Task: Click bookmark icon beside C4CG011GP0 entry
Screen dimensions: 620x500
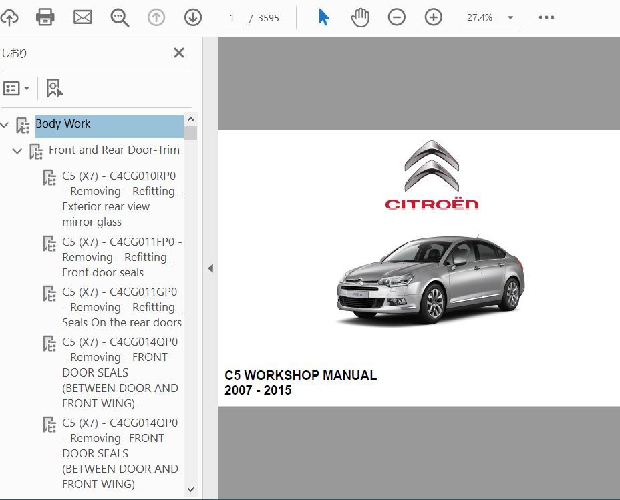Action: pyautogui.click(x=49, y=294)
